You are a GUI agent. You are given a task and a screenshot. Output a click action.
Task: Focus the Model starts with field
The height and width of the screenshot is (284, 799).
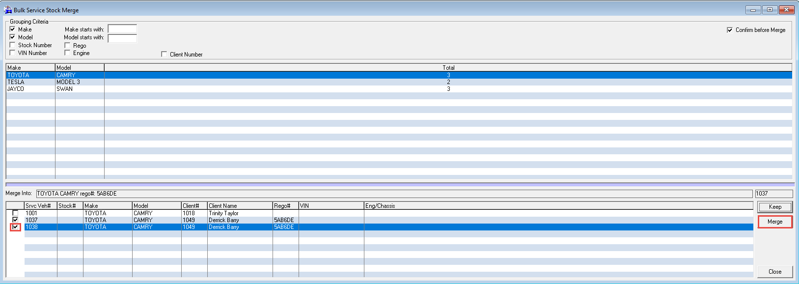tap(122, 38)
